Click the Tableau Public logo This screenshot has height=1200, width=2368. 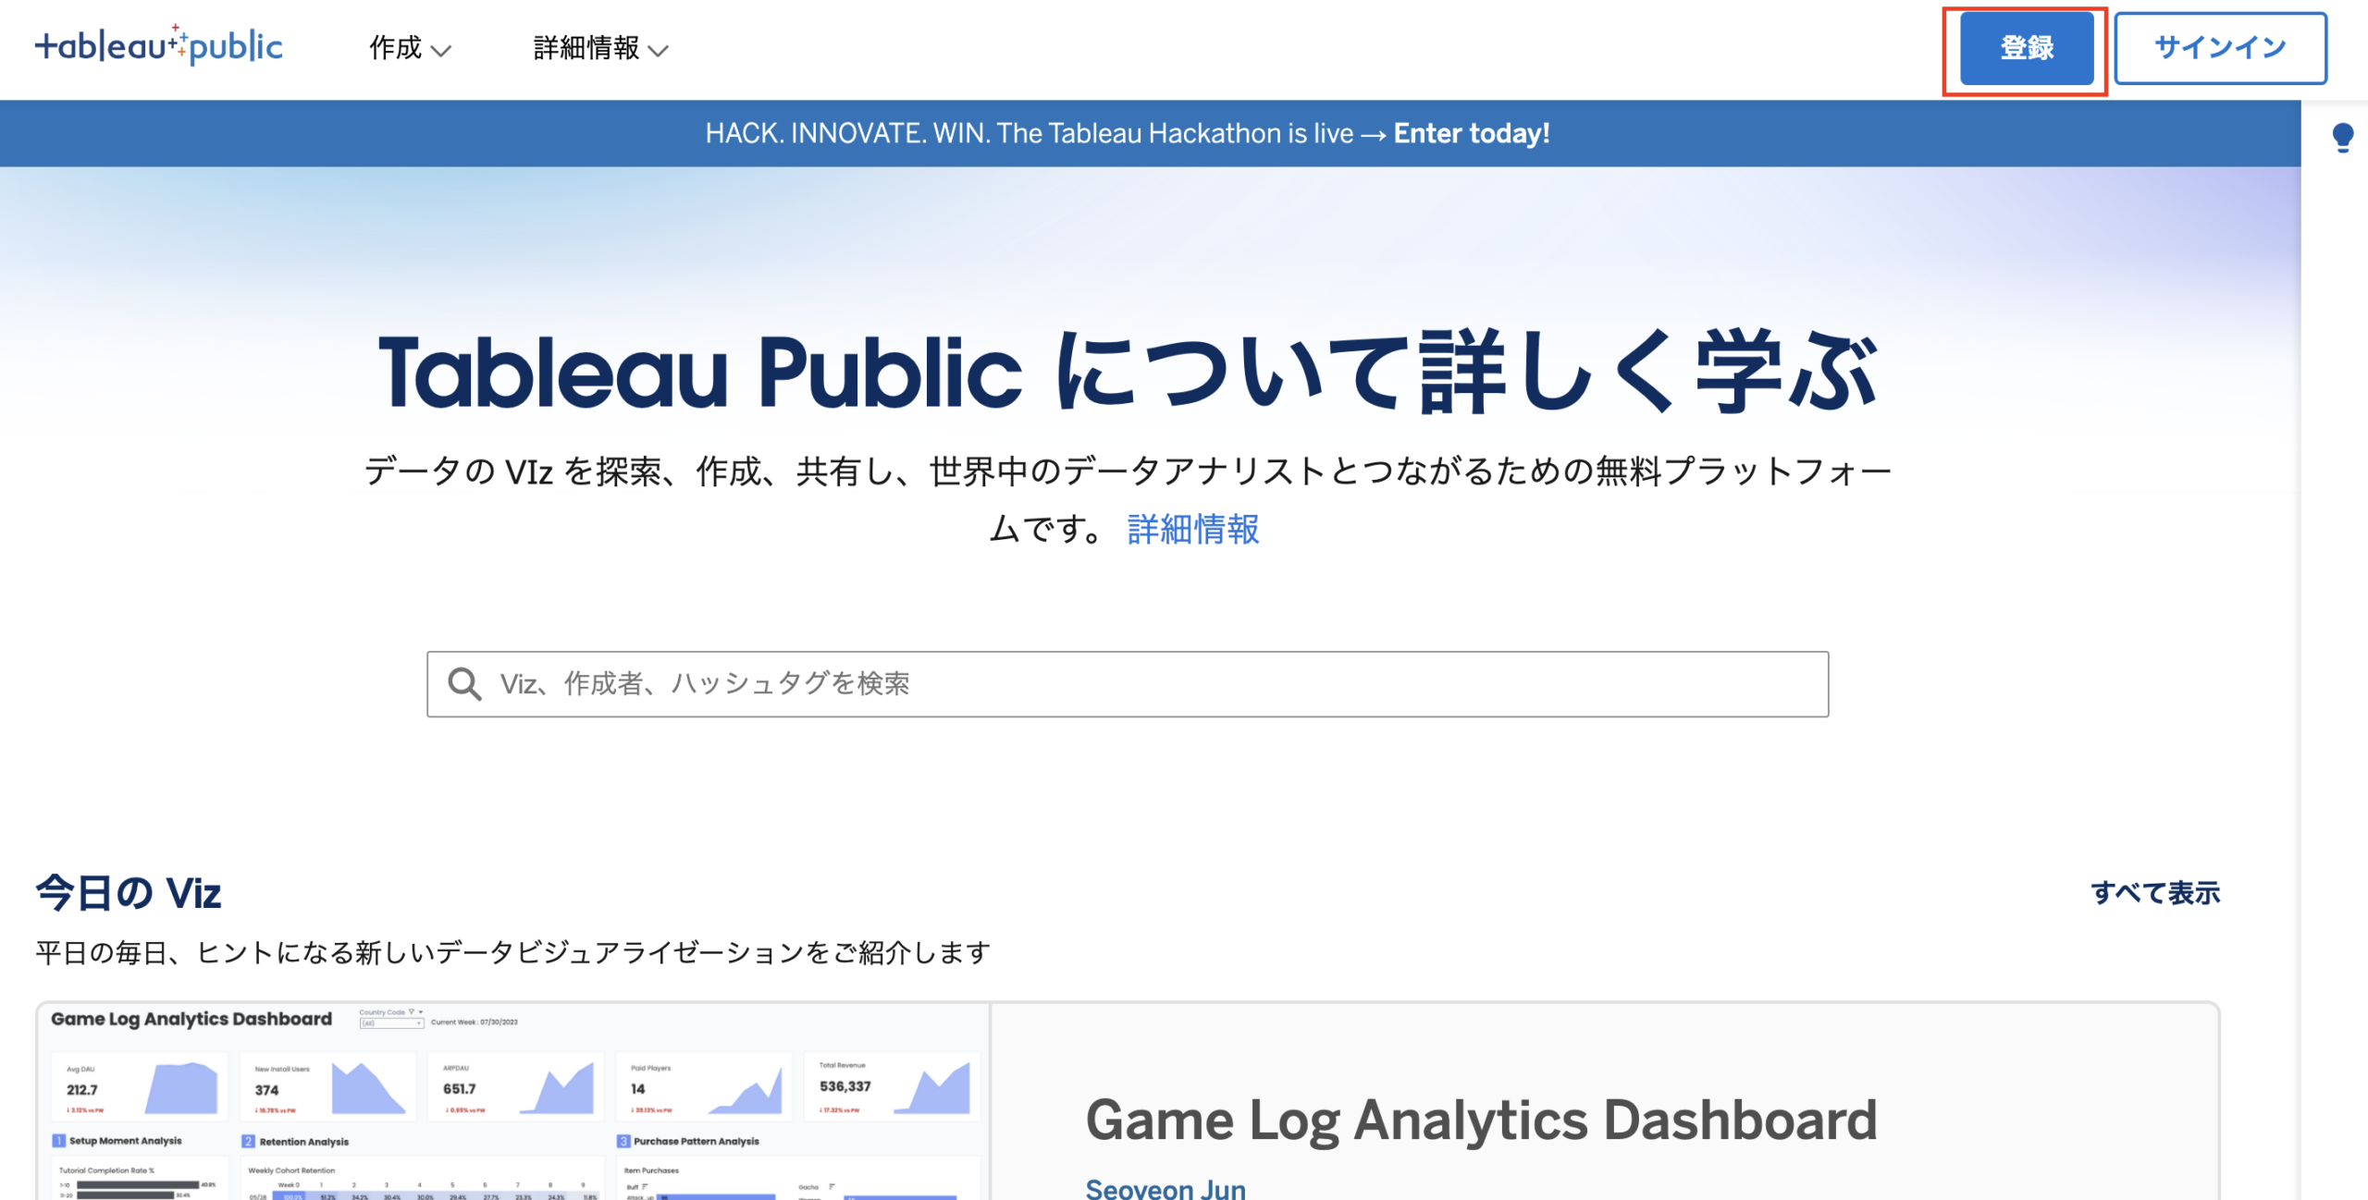(158, 45)
